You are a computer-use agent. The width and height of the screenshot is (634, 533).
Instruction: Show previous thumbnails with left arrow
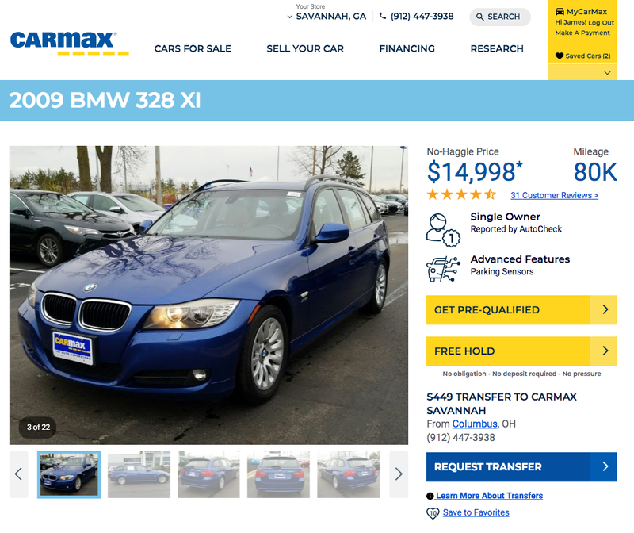point(18,474)
